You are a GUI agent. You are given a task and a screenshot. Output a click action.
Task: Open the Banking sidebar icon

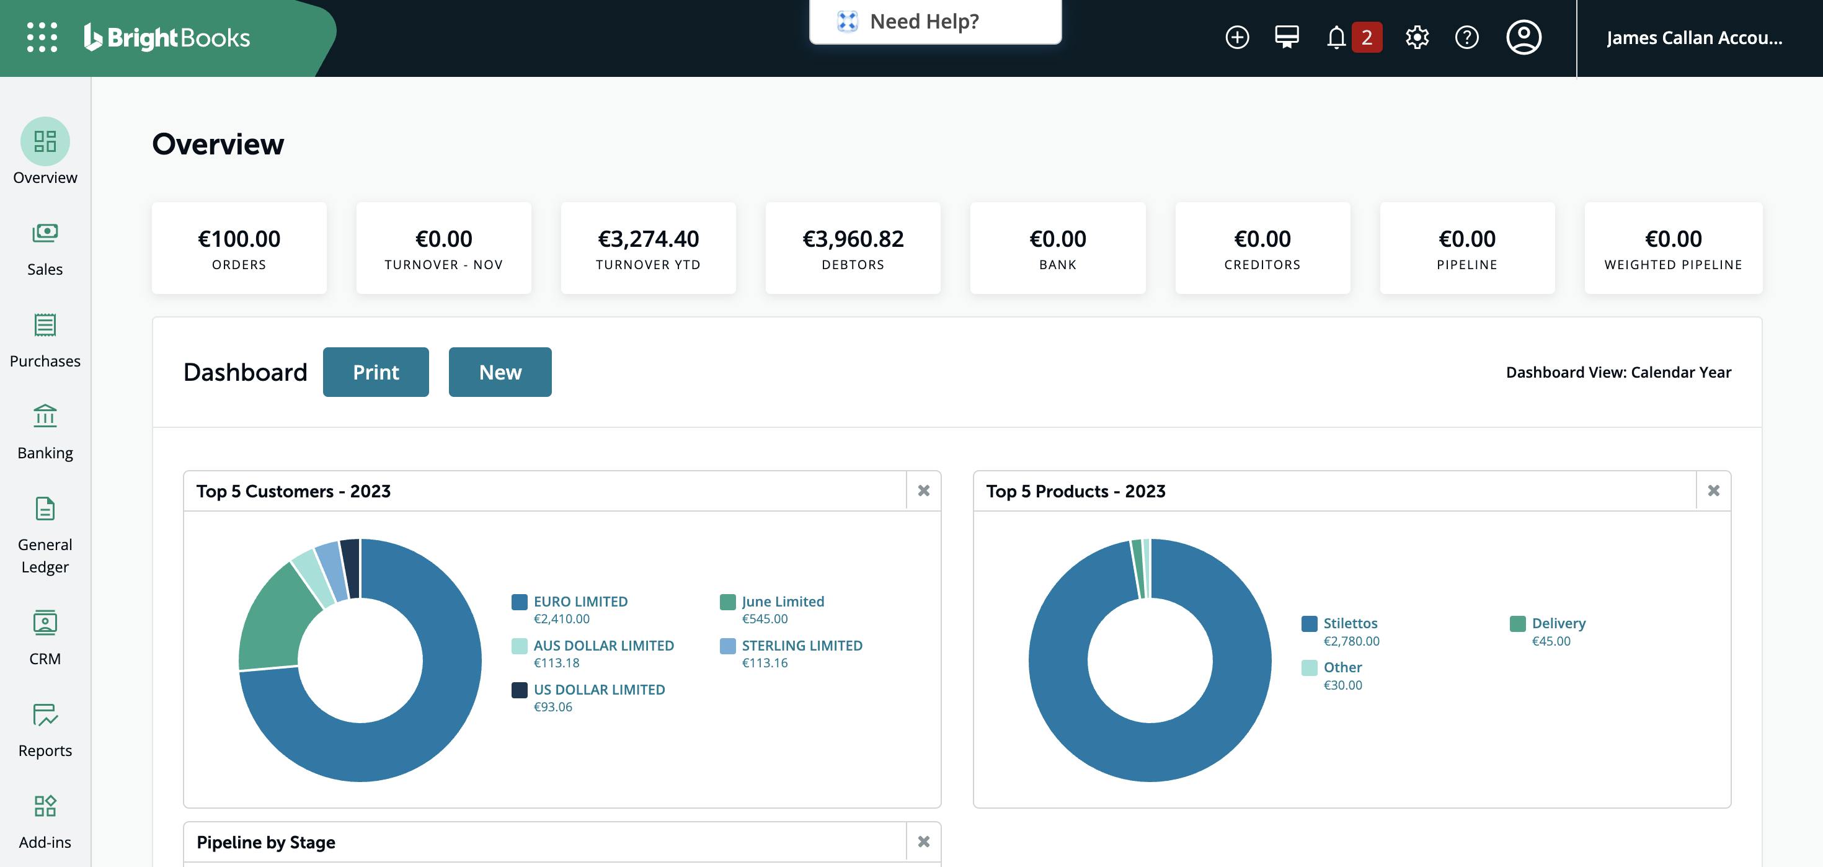(45, 416)
